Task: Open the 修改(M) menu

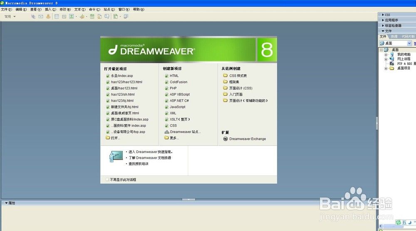Action: click(65, 9)
